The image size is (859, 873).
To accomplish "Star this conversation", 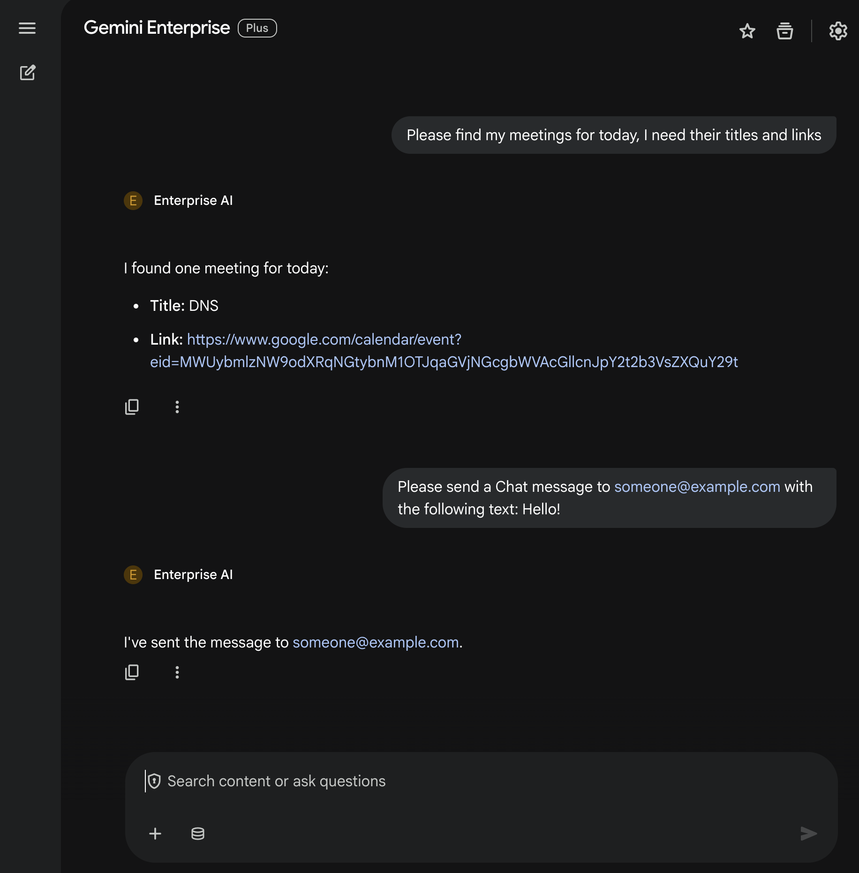I will point(747,31).
